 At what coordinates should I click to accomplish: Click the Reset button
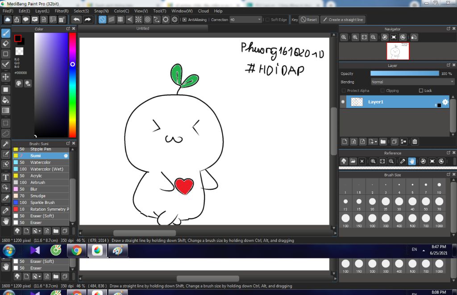(x=309, y=20)
